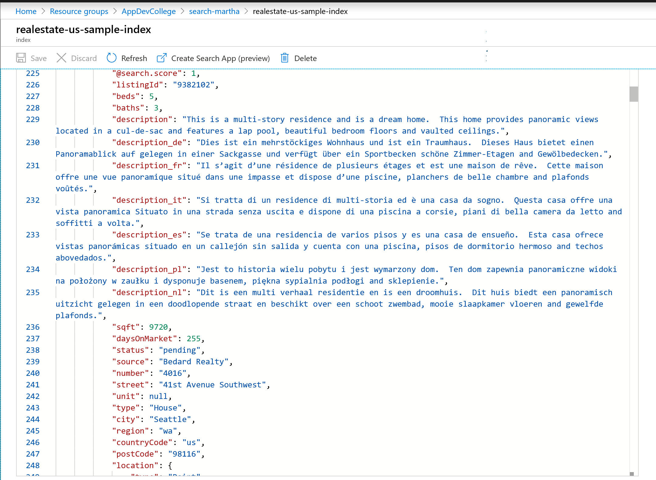Click the "status" value pending
The image size is (656, 480).
pos(179,350)
